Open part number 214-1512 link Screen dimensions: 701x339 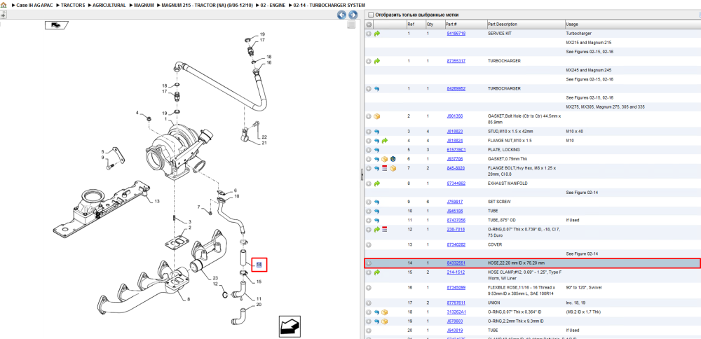click(455, 272)
